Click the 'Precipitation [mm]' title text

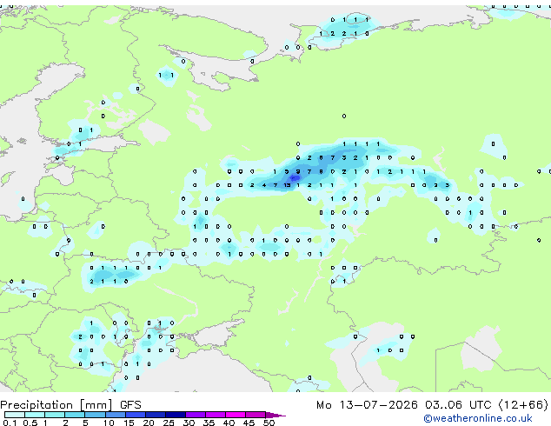(56, 405)
